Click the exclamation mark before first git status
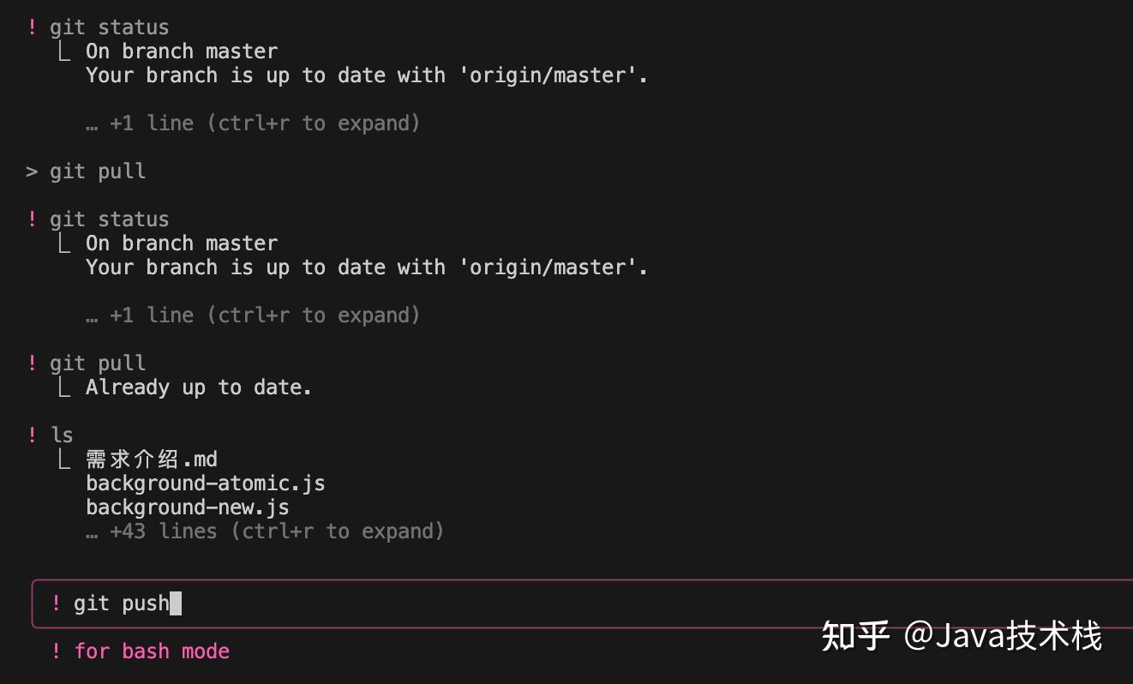The width and height of the screenshot is (1133, 684). [32, 27]
